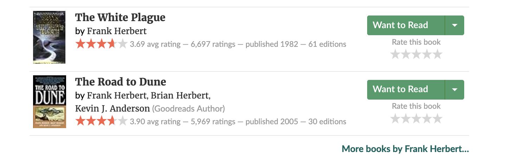
Task: Open The Road to Dune book title
Action: coord(121,82)
